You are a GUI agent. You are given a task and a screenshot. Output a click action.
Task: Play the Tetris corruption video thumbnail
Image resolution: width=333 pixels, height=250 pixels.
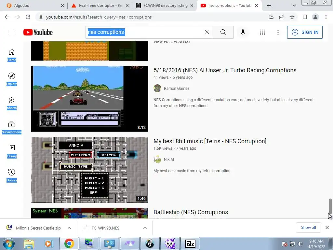pos(90,170)
